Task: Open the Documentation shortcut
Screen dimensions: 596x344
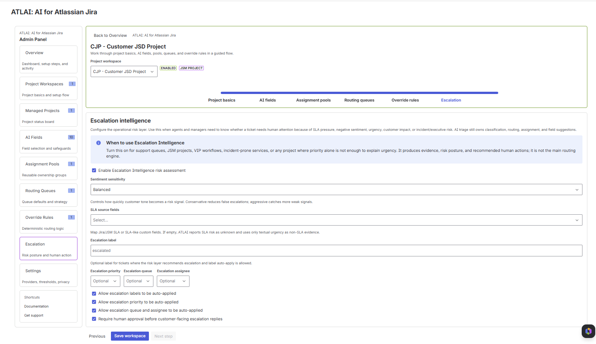Action: (36, 306)
